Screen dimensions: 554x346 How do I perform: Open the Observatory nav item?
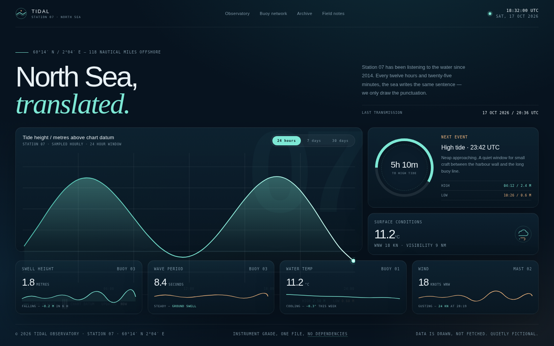point(237,13)
